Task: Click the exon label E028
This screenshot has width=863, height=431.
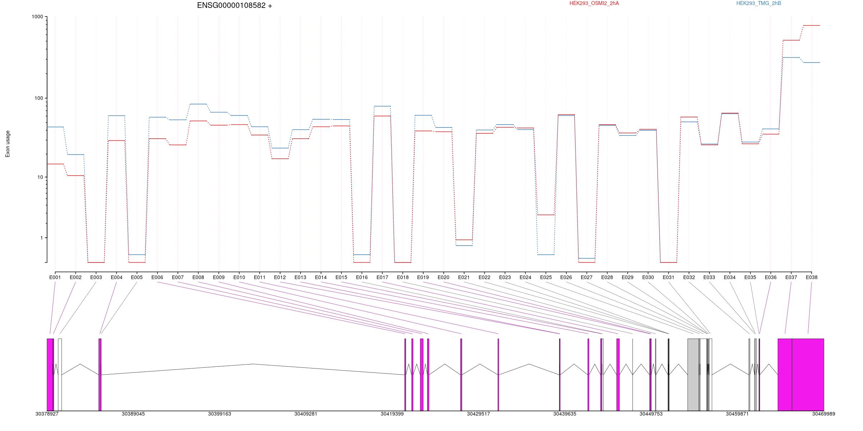Action: (x=607, y=277)
